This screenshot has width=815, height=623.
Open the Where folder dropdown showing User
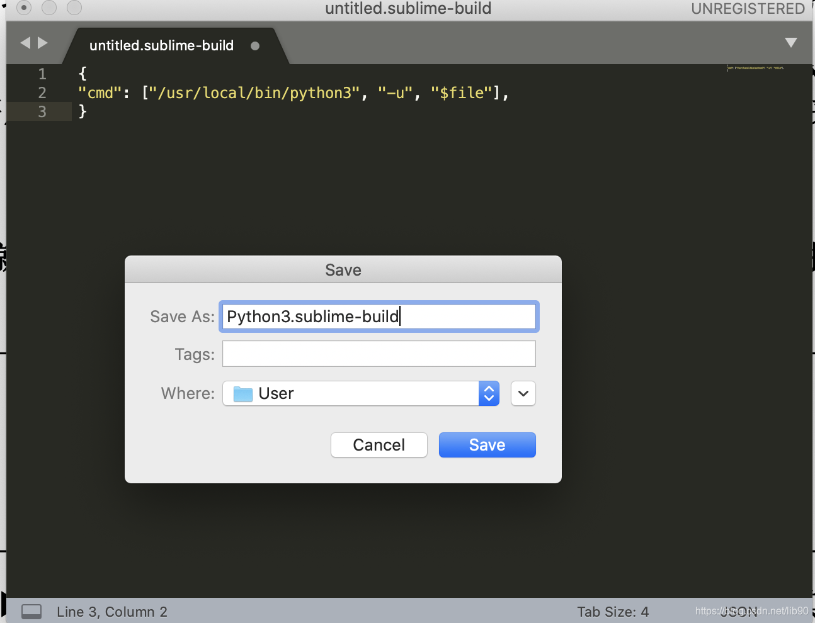click(x=361, y=393)
